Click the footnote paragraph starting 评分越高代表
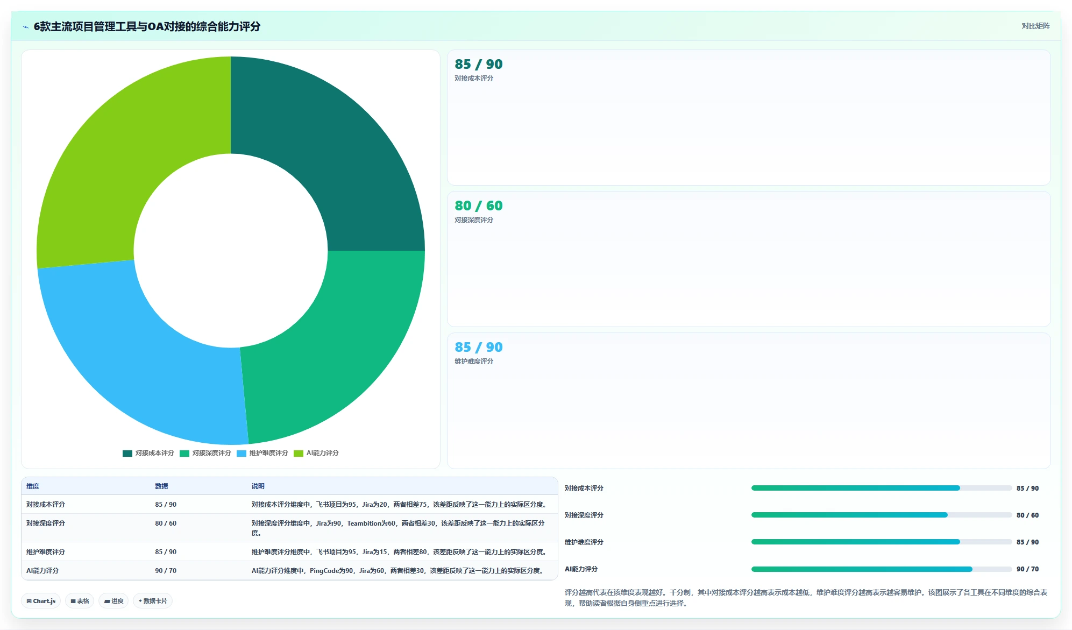Viewport: 1072px width, 630px height. pyautogui.click(x=806, y=598)
